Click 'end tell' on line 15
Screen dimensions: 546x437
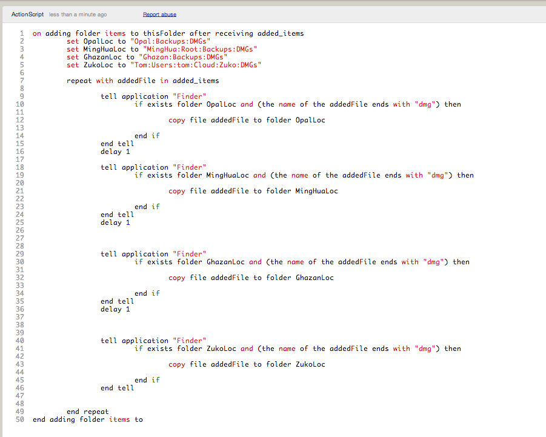(118, 144)
